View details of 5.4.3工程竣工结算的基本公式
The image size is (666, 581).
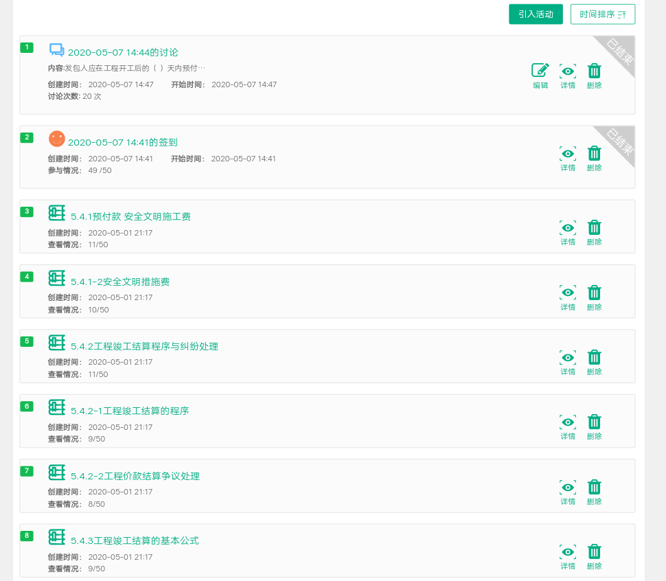568,557
